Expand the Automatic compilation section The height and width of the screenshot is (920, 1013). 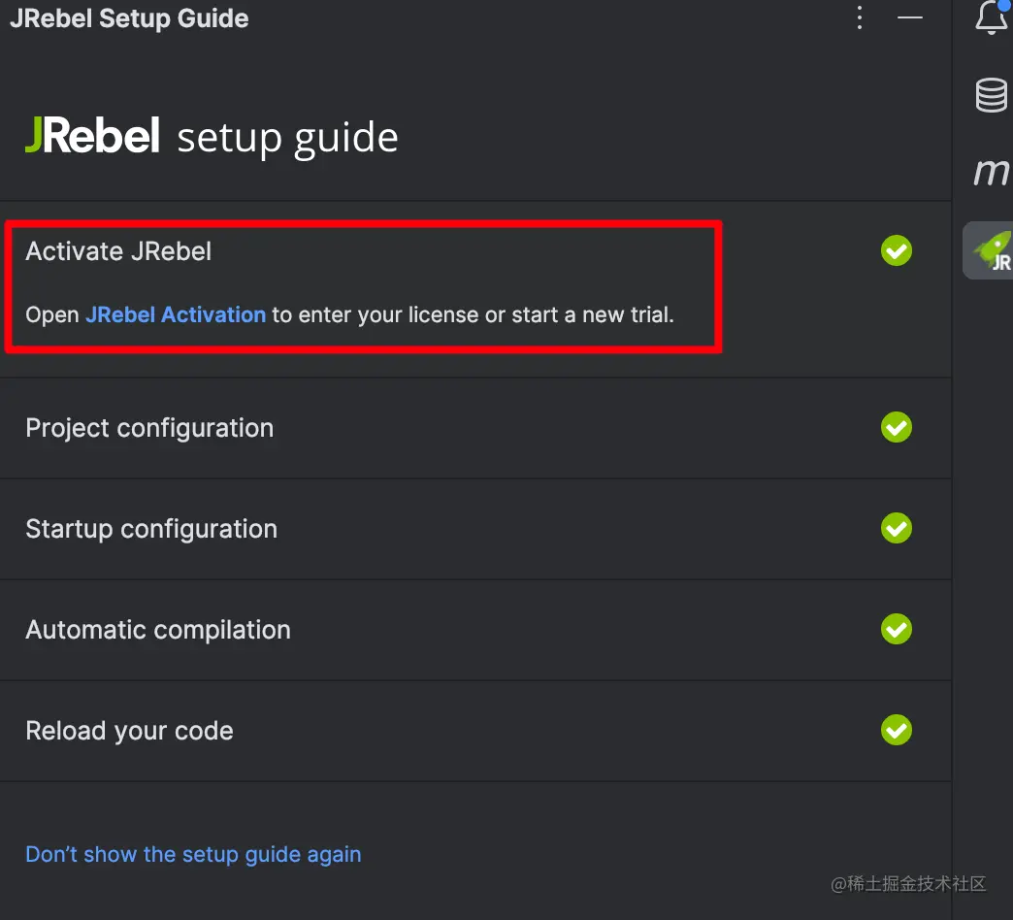click(158, 630)
